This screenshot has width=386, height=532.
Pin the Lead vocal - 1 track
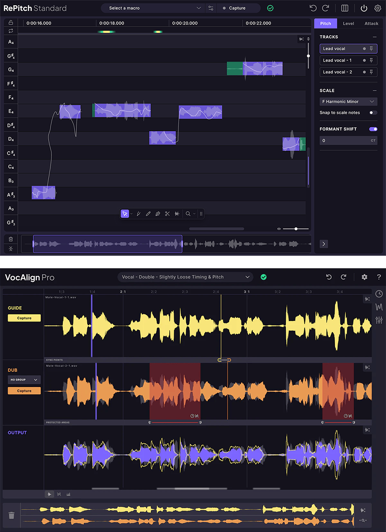(x=371, y=60)
